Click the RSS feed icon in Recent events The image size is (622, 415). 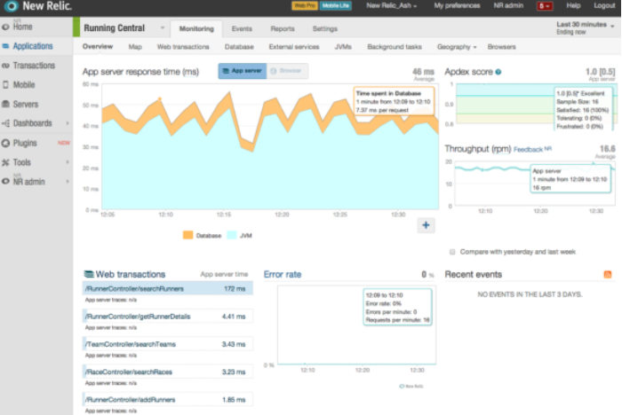607,274
